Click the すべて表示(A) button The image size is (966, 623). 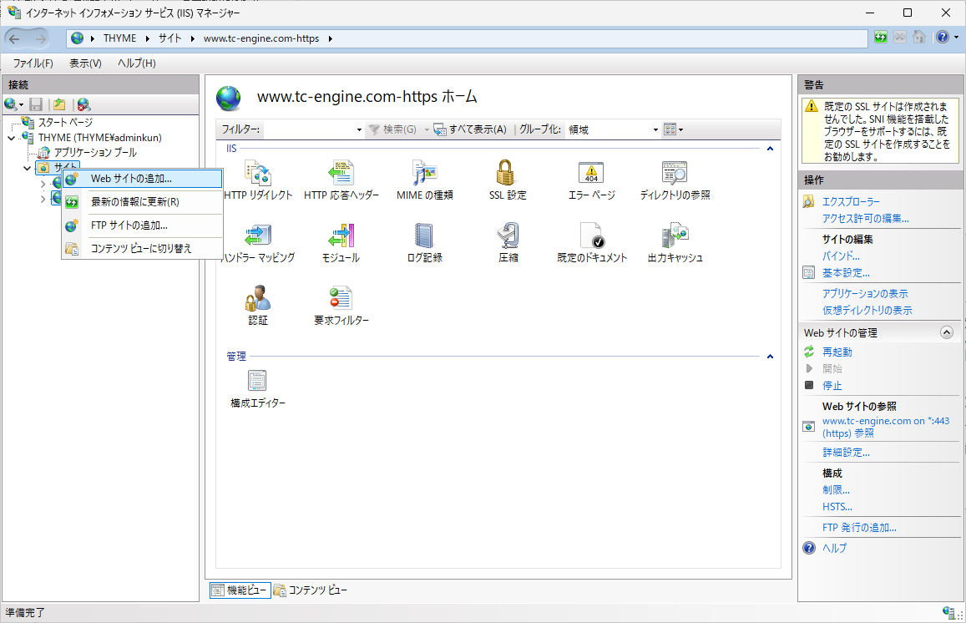[x=470, y=130]
